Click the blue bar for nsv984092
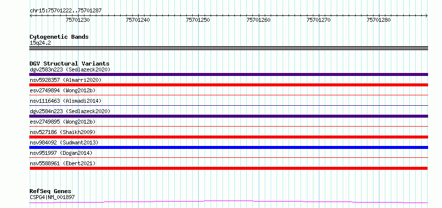Viewport: 442px width, 208px height. (228, 147)
